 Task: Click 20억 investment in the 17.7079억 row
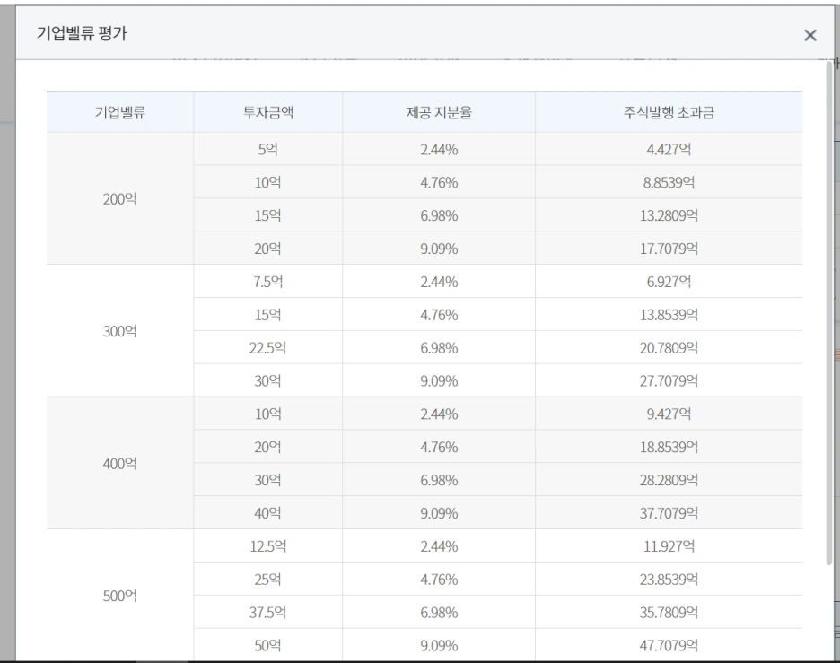click(267, 249)
